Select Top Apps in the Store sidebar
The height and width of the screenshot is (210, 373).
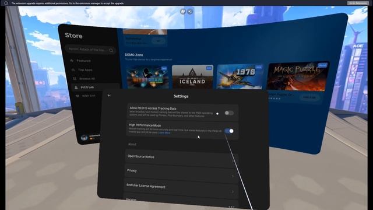click(85, 70)
